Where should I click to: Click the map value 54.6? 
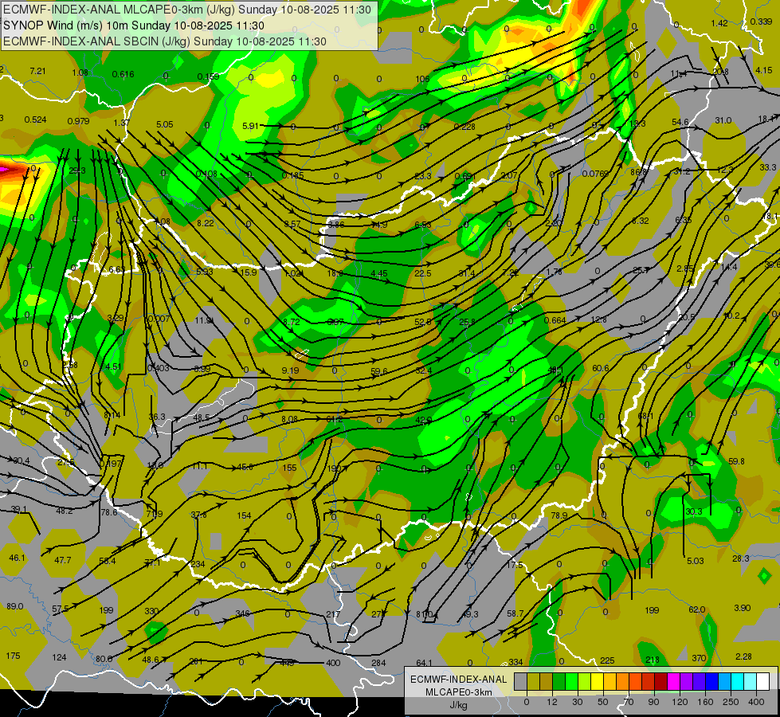point(680,122)
